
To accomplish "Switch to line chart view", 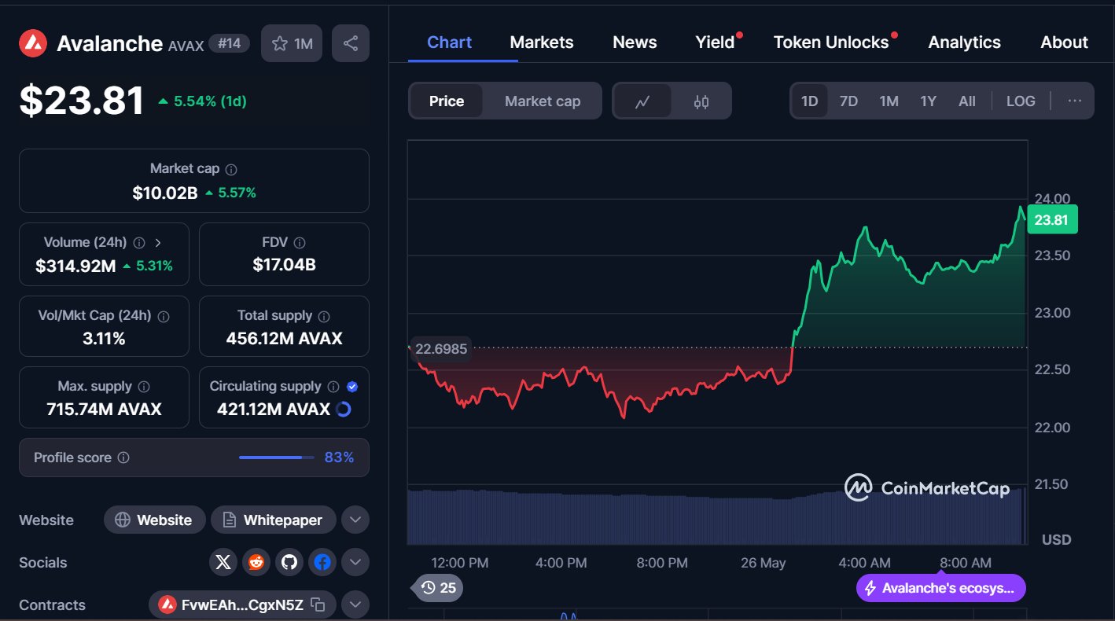I will coord(642,101).
